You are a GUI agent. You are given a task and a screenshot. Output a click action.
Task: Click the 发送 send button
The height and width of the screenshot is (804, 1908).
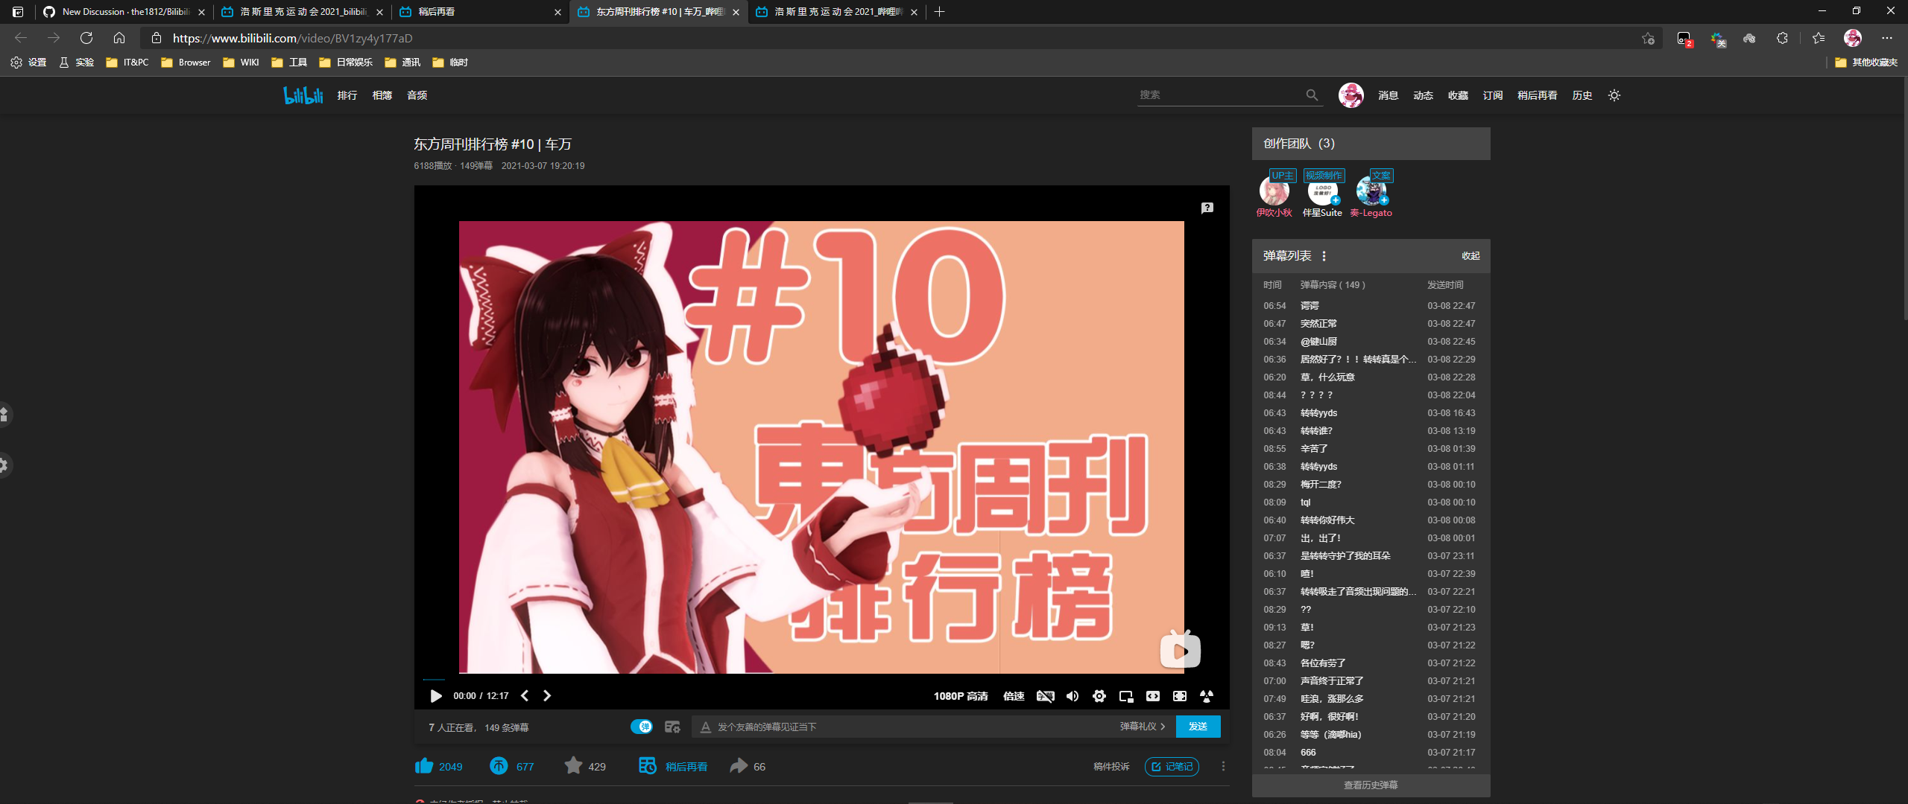[1198, 727]
